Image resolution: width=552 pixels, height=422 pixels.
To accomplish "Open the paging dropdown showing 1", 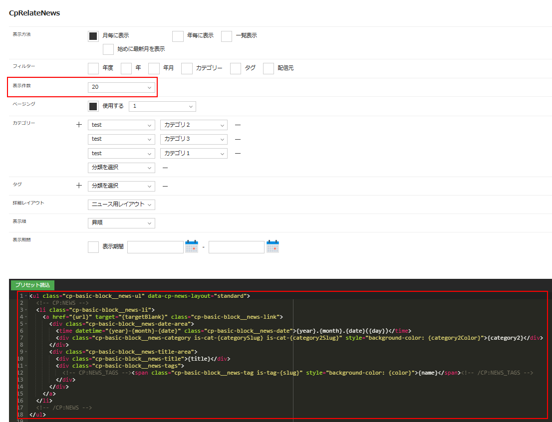I will tap(162, 106).
